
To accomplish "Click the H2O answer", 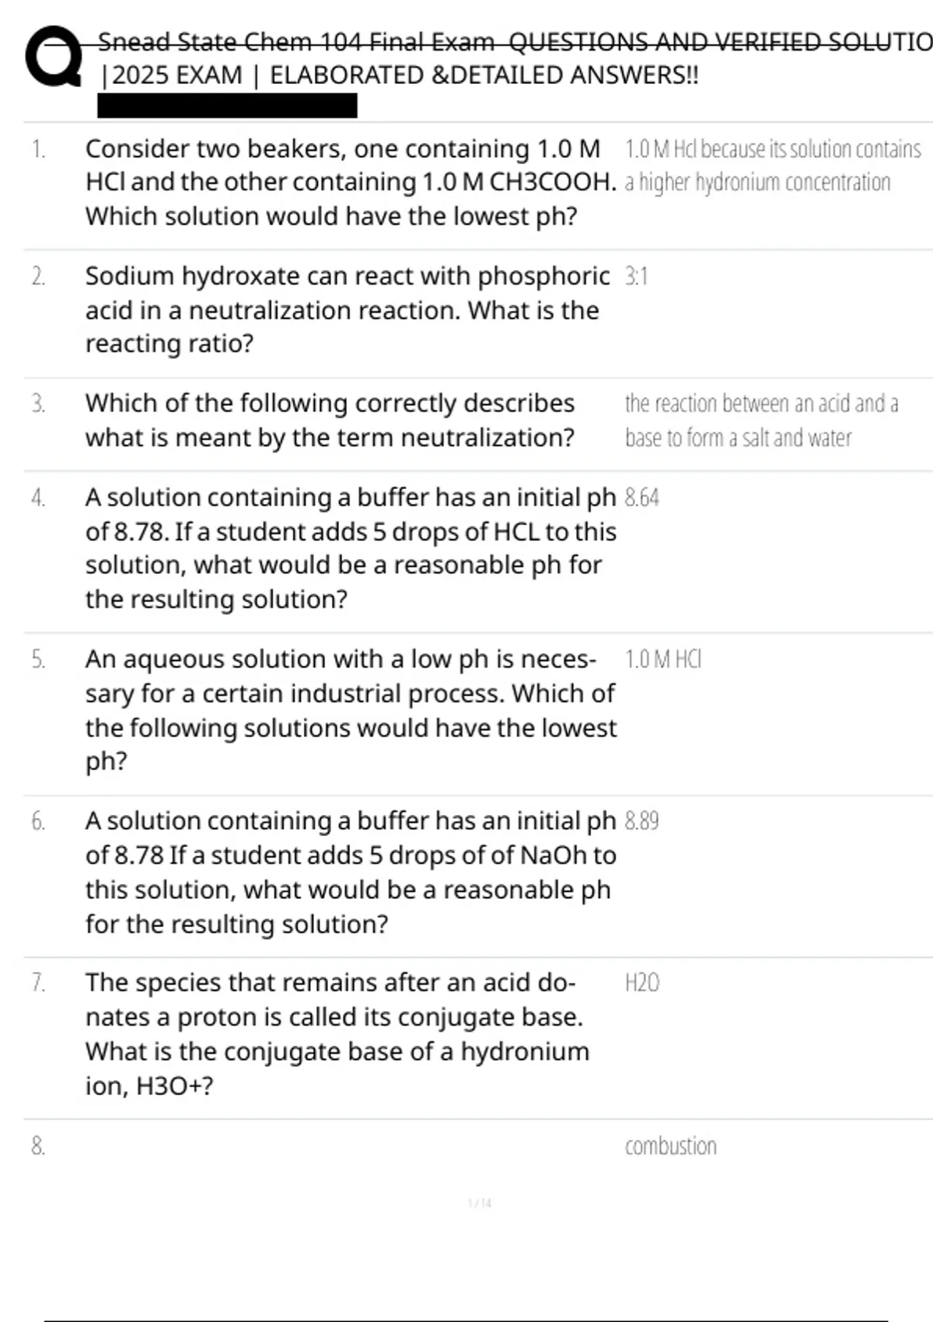I will 642,983.
